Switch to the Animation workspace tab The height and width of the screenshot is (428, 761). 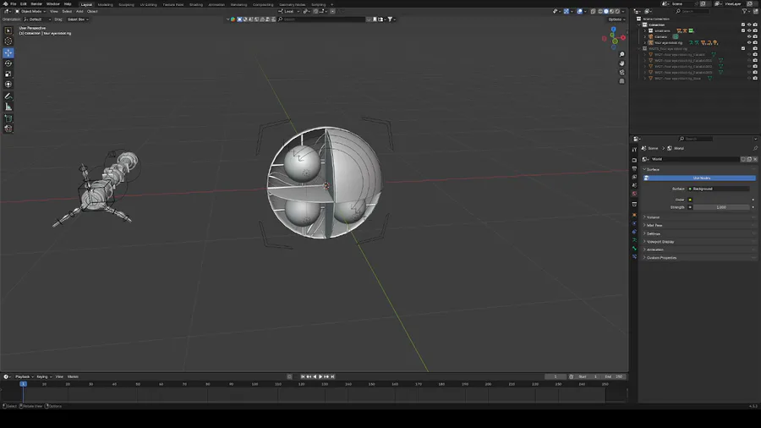pyautogui.click(x=216, y=4)
